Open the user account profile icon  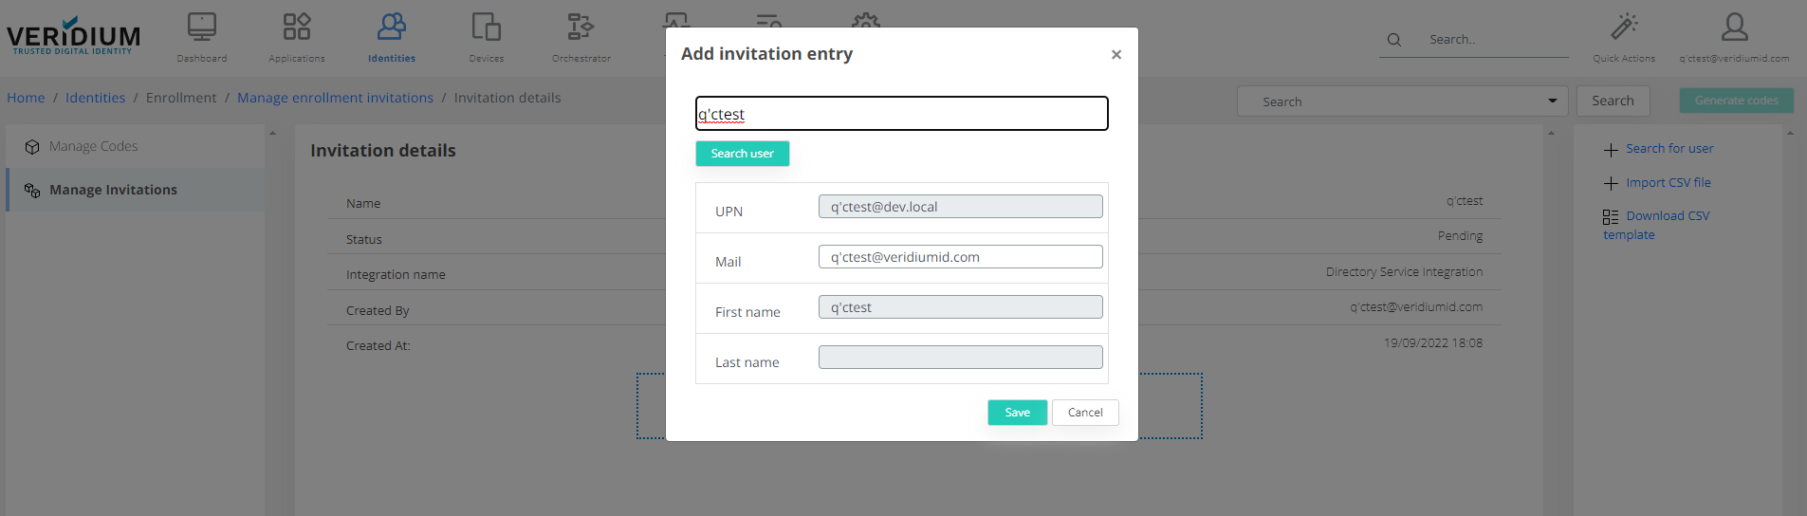pyautogui.click(x=1734, y=28)
